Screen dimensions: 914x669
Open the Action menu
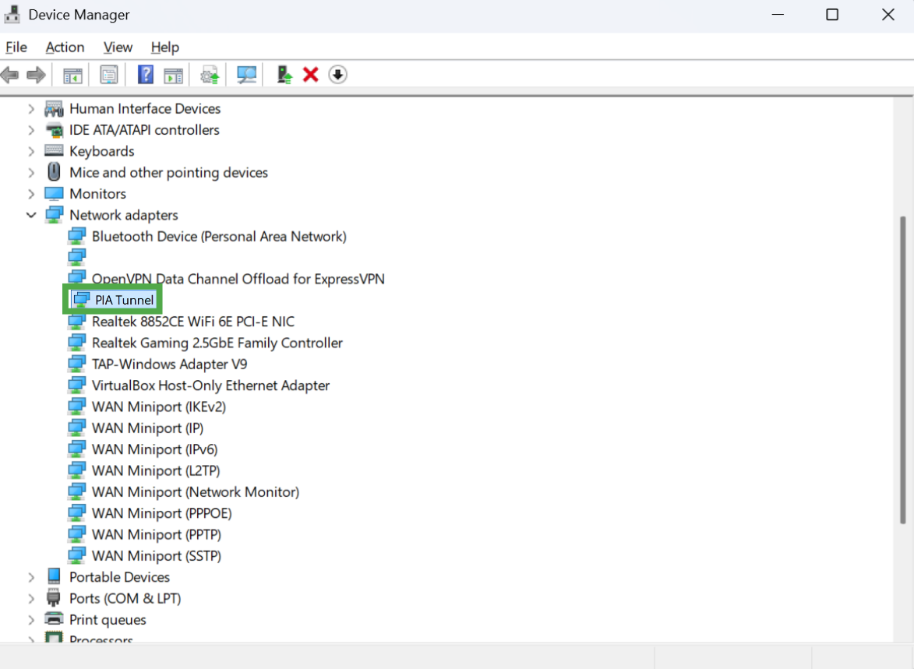(x=65, y=48)
